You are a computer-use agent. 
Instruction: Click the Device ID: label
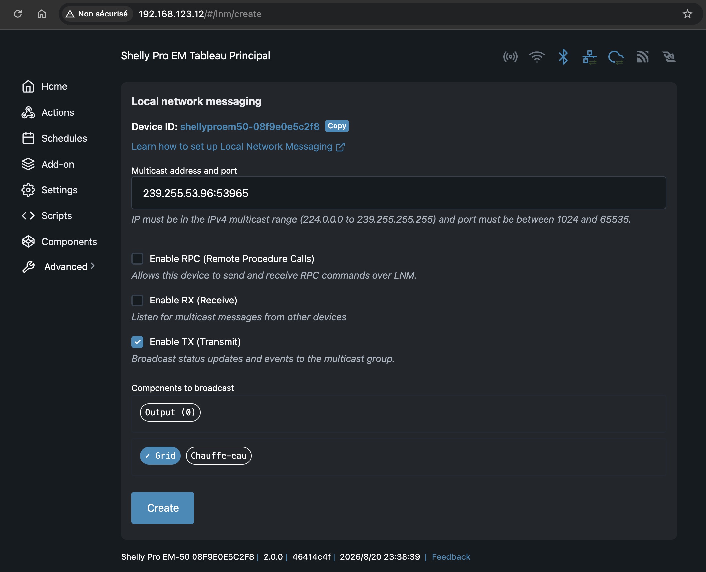[x=155, y=127]
